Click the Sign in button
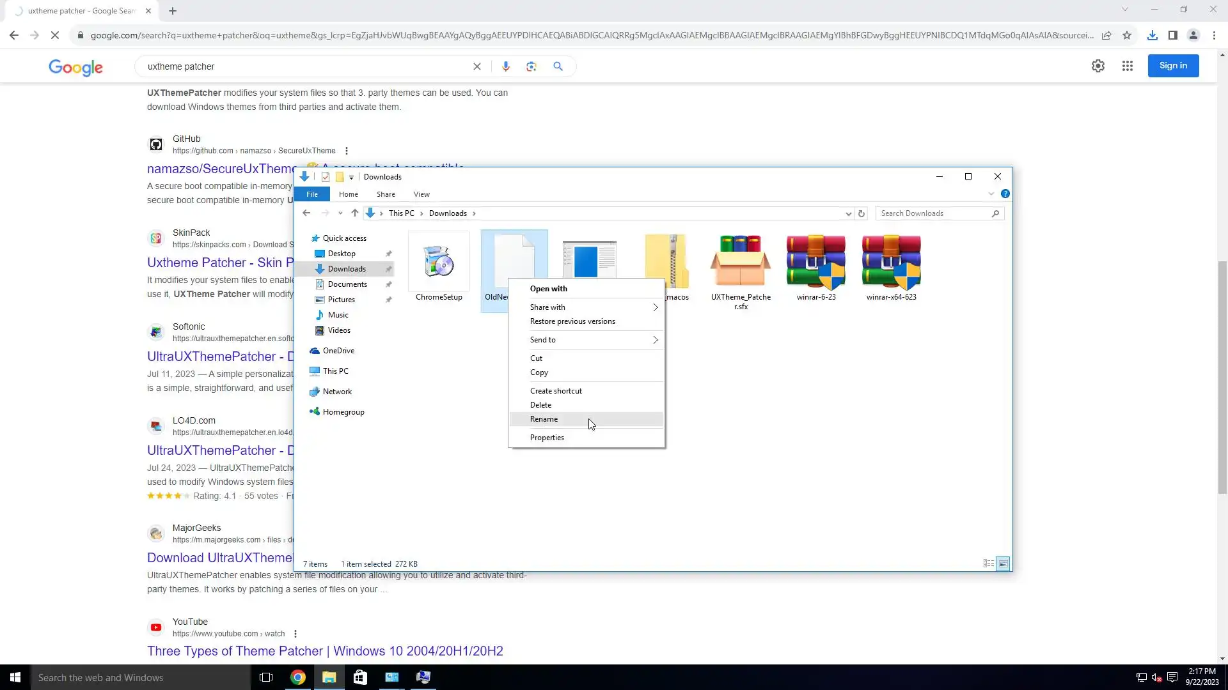Image resolution: width=1228 pixels, height=690 pixels. point(1172,66)
